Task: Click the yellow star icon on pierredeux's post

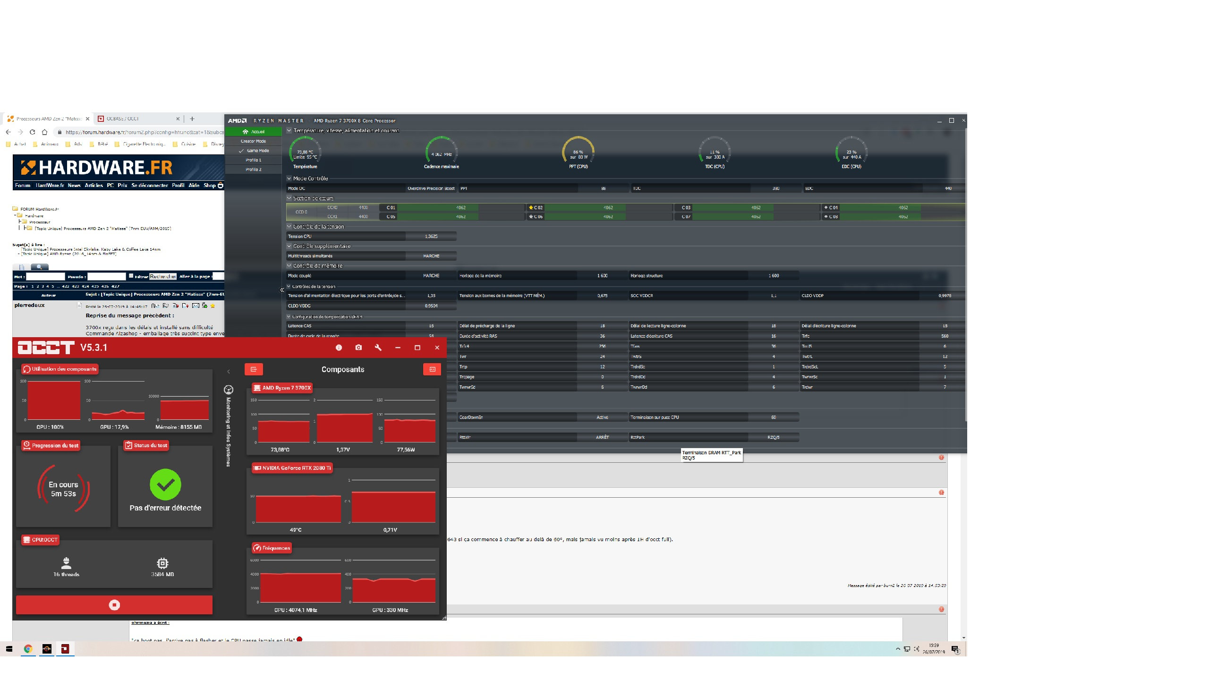Action: click(x=213, y=306)
